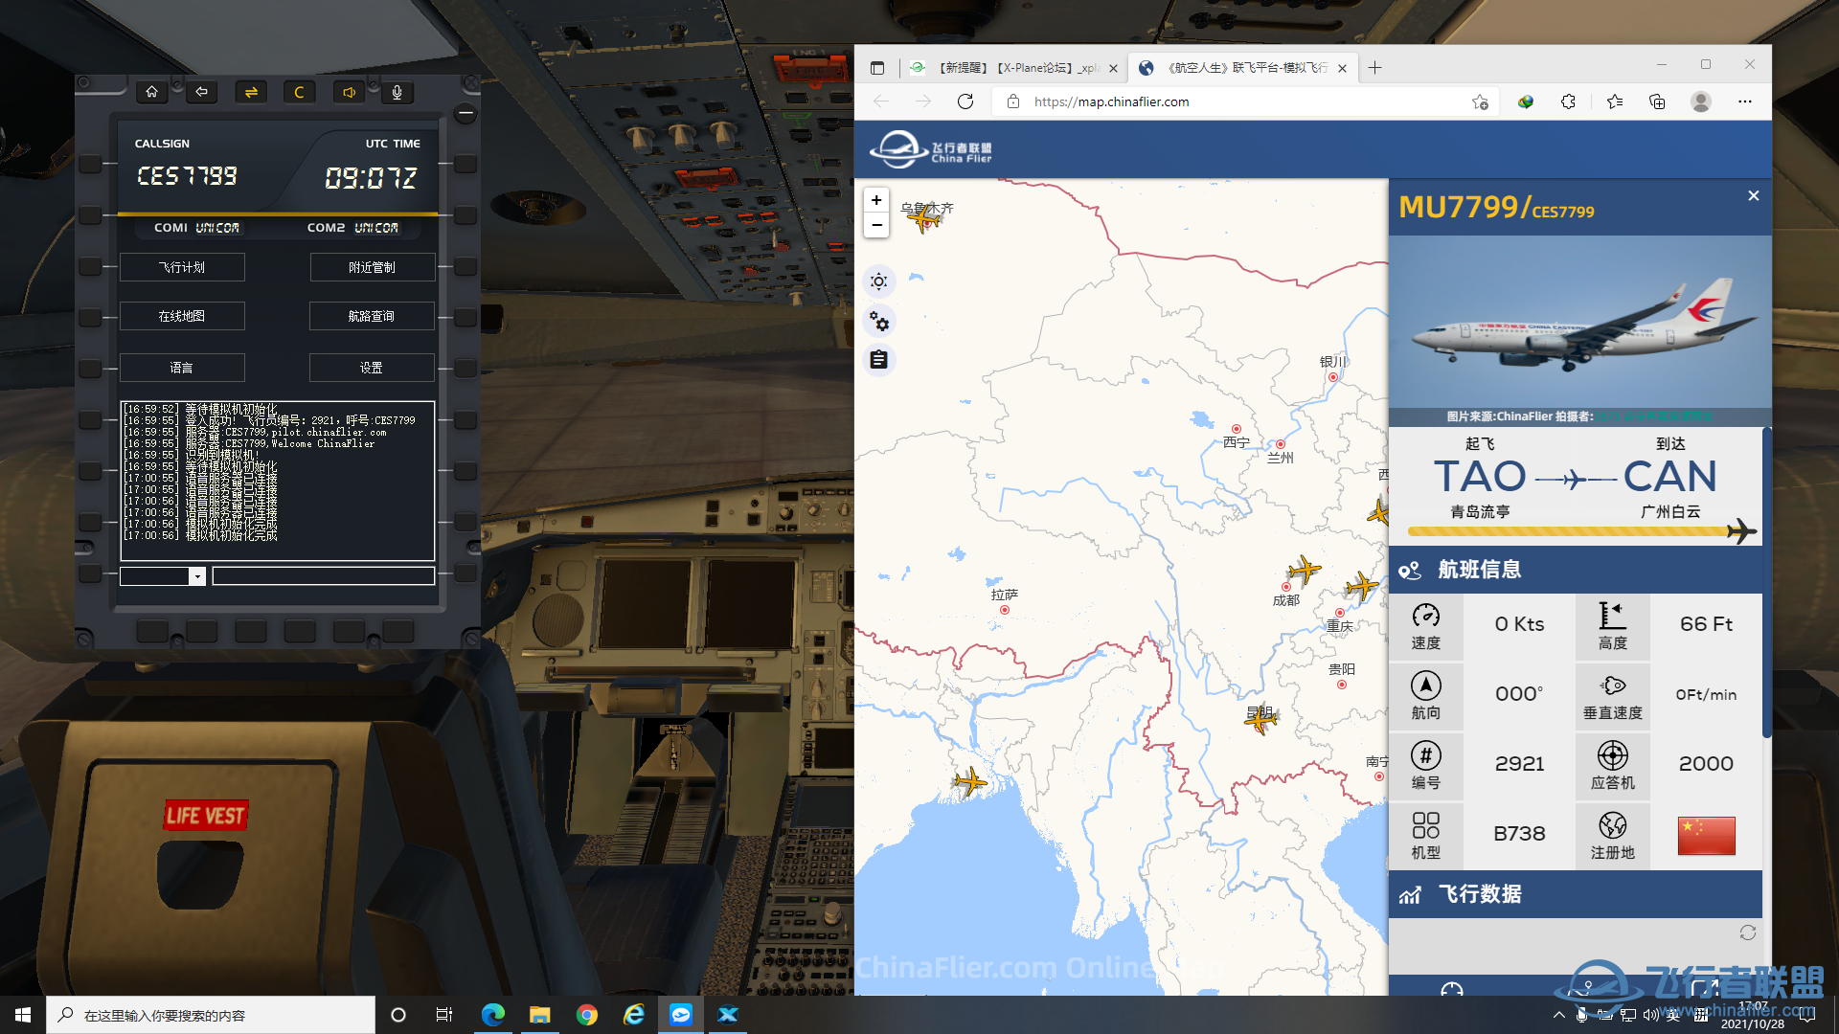Open browser collections icon

1657,101
